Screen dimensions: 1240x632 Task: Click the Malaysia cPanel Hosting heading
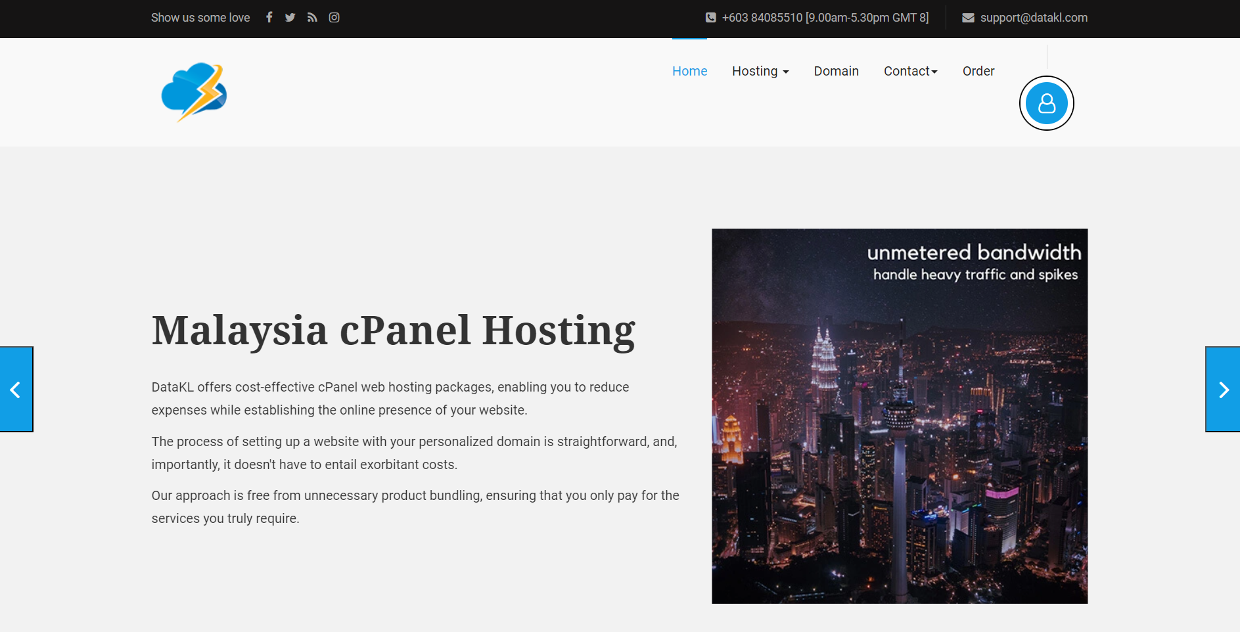point(393,330)
